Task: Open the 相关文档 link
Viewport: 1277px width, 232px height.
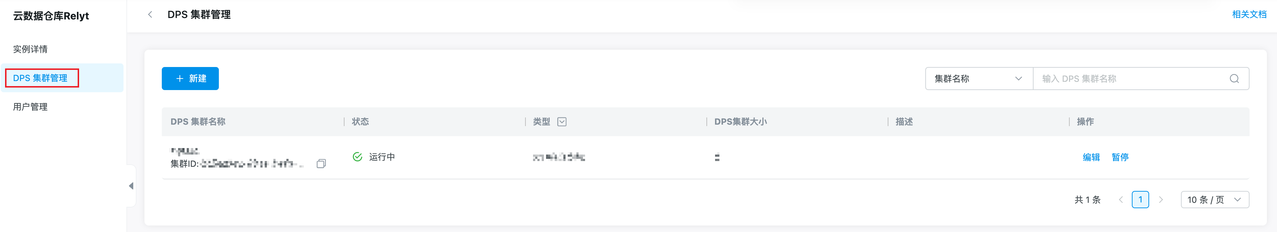Action: [1249, 14]
